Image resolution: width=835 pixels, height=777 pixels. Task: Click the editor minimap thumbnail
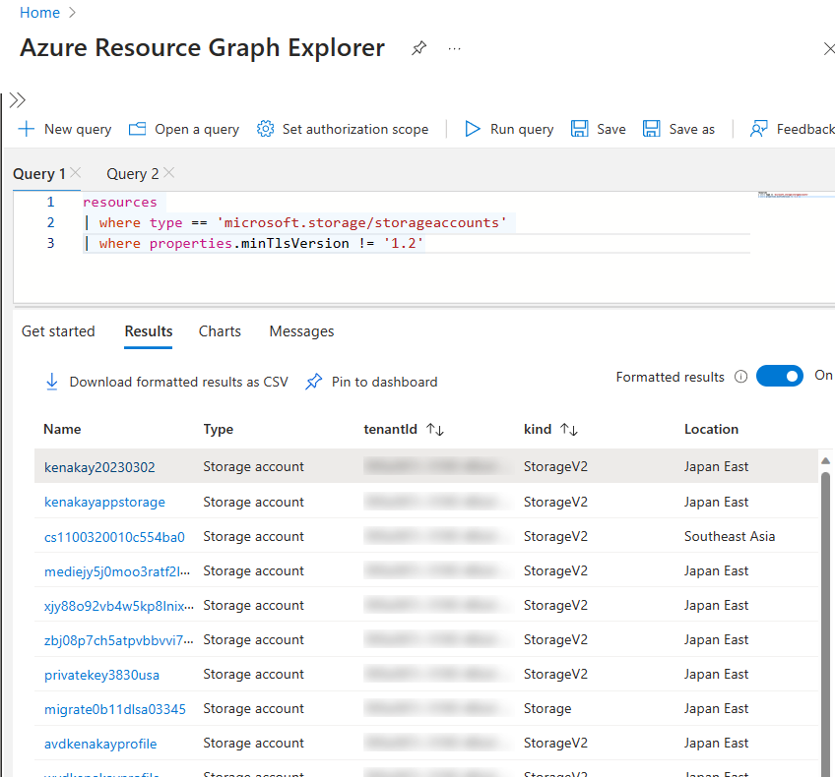[x=784, y=195]
